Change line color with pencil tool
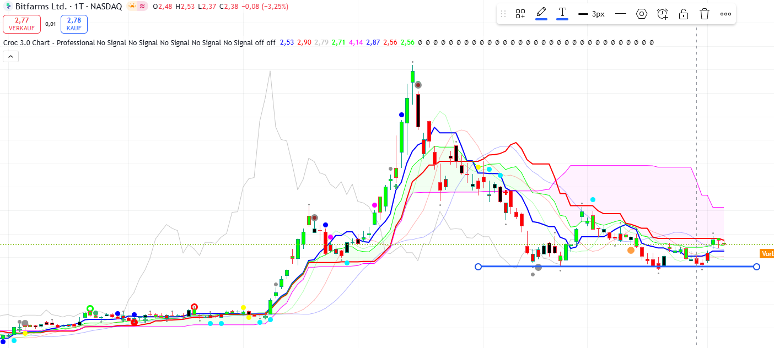774x348 pixels. 541,13
